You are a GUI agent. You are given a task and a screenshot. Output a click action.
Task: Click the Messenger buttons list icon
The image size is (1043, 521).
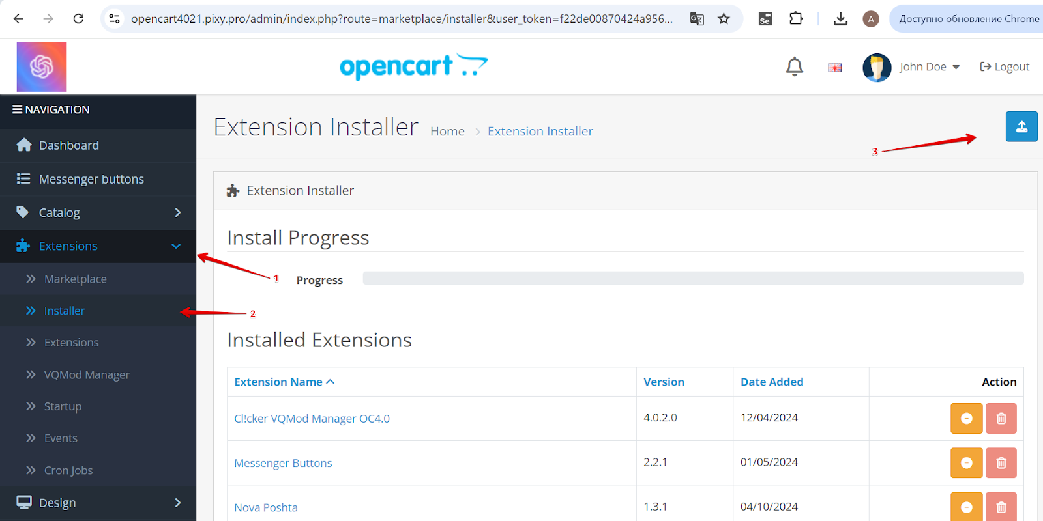click(x=23, y=178)
